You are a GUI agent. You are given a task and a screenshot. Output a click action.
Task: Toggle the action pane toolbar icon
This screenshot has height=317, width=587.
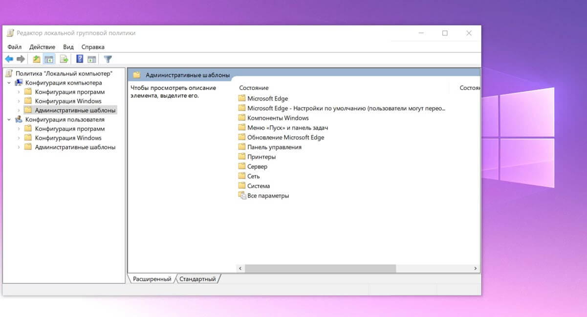91,59
